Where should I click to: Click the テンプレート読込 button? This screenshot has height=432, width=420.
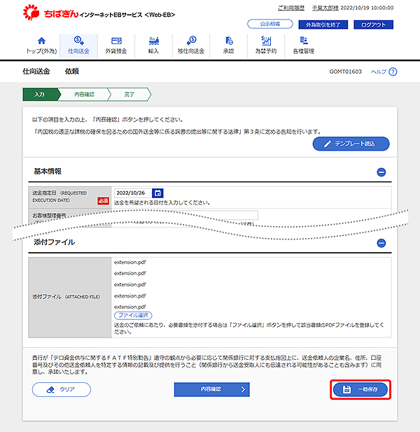[351, 144]
